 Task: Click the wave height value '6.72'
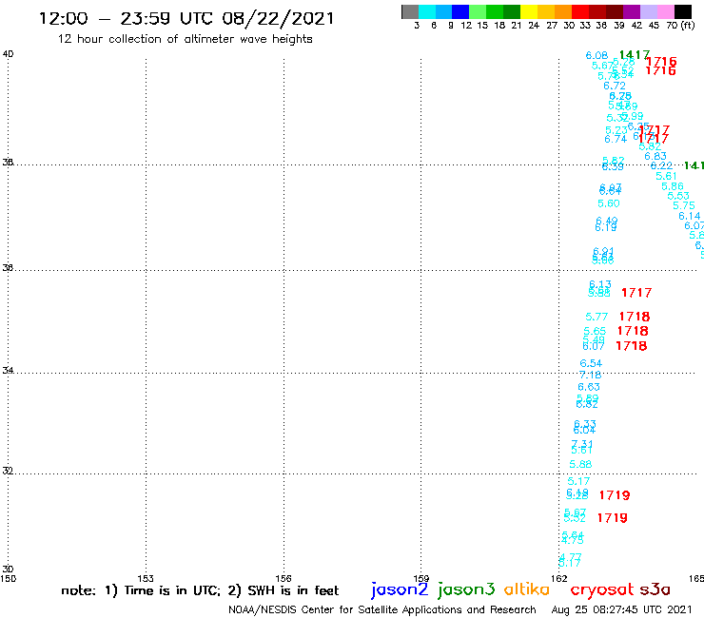(x=615, y=86)
